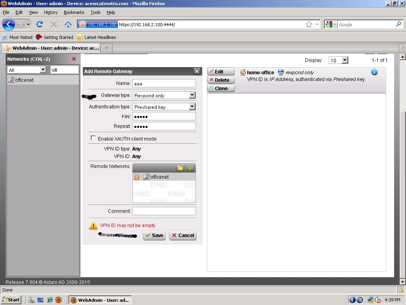406x305 pixels.
Task: Open the Tools menu
Action: pyautogui.click(x=95, y=12)
